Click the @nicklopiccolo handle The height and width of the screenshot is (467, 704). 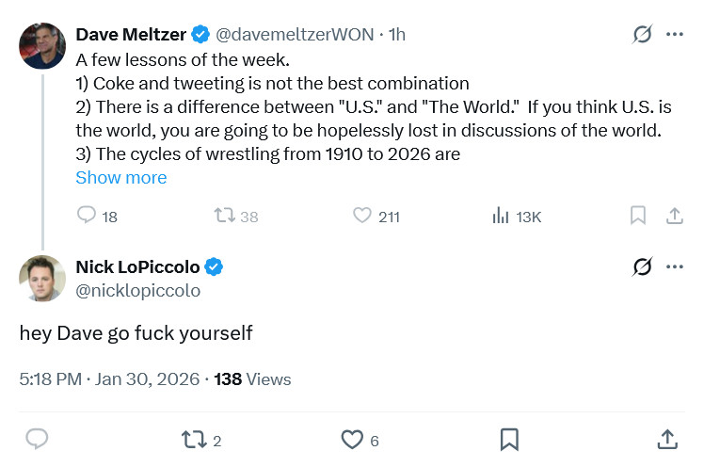(x=137, y=291)
